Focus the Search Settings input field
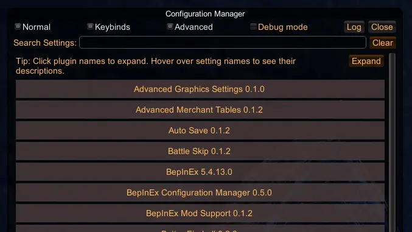 pos(223,43)
